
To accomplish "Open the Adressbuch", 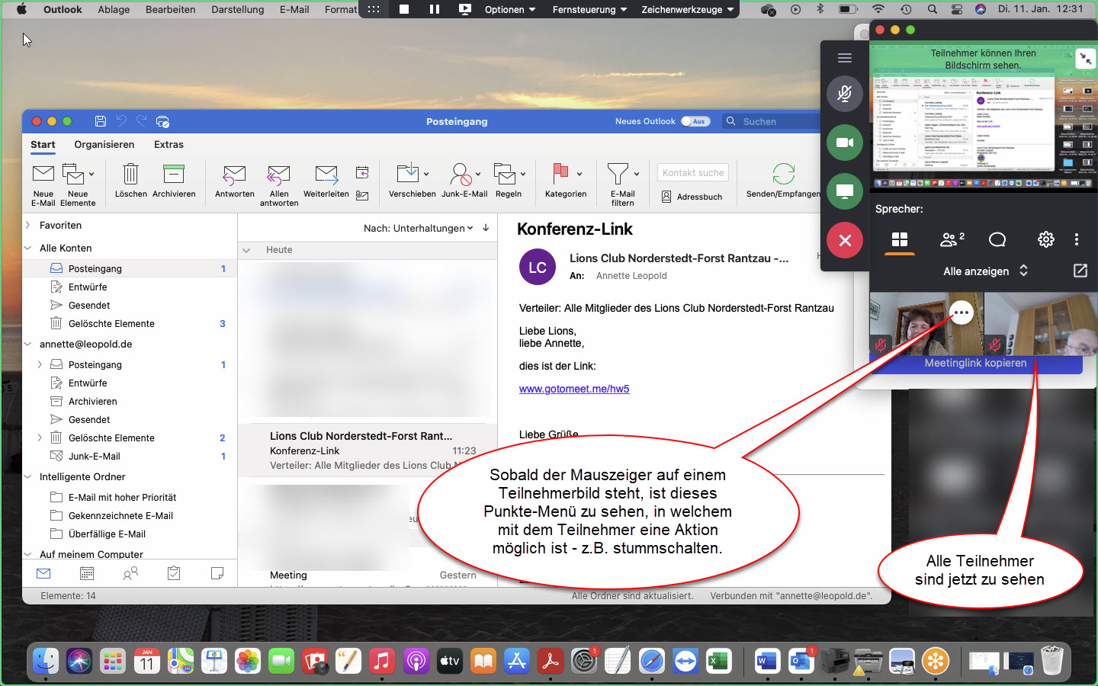I will click(x=692, y=197).
